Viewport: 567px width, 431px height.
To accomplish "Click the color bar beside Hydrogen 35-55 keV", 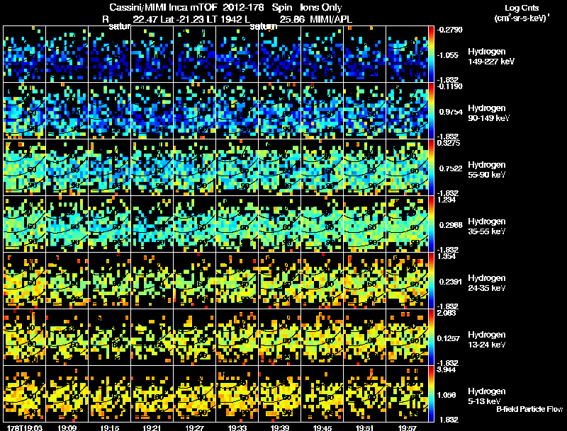I will point(431,224).
